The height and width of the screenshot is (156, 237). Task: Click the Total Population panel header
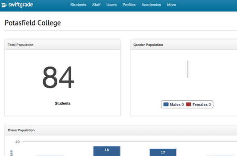pyautogui.click(x=63, y=45)
